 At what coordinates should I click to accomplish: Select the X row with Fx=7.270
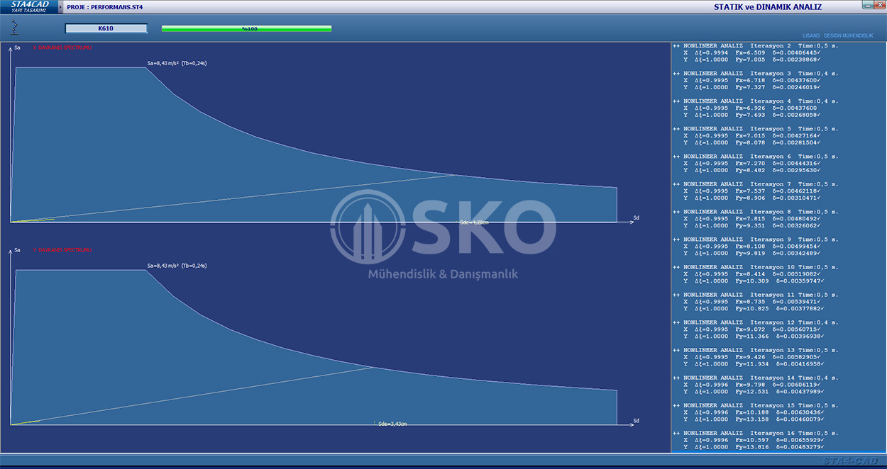click(753, 163)
